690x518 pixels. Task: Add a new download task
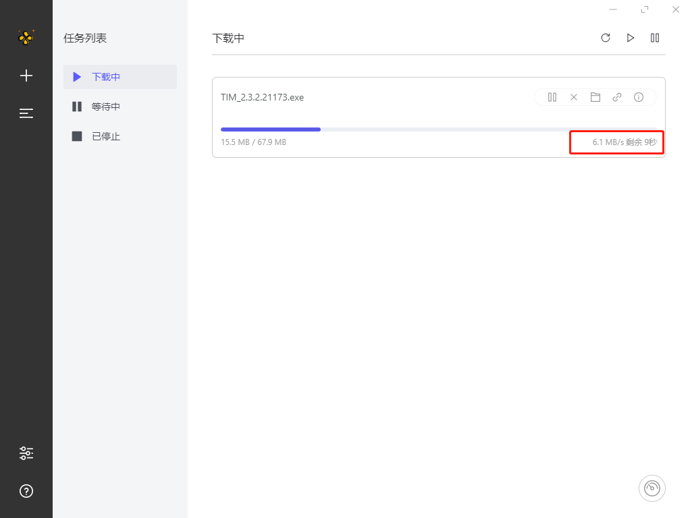(x=26, y=76)
